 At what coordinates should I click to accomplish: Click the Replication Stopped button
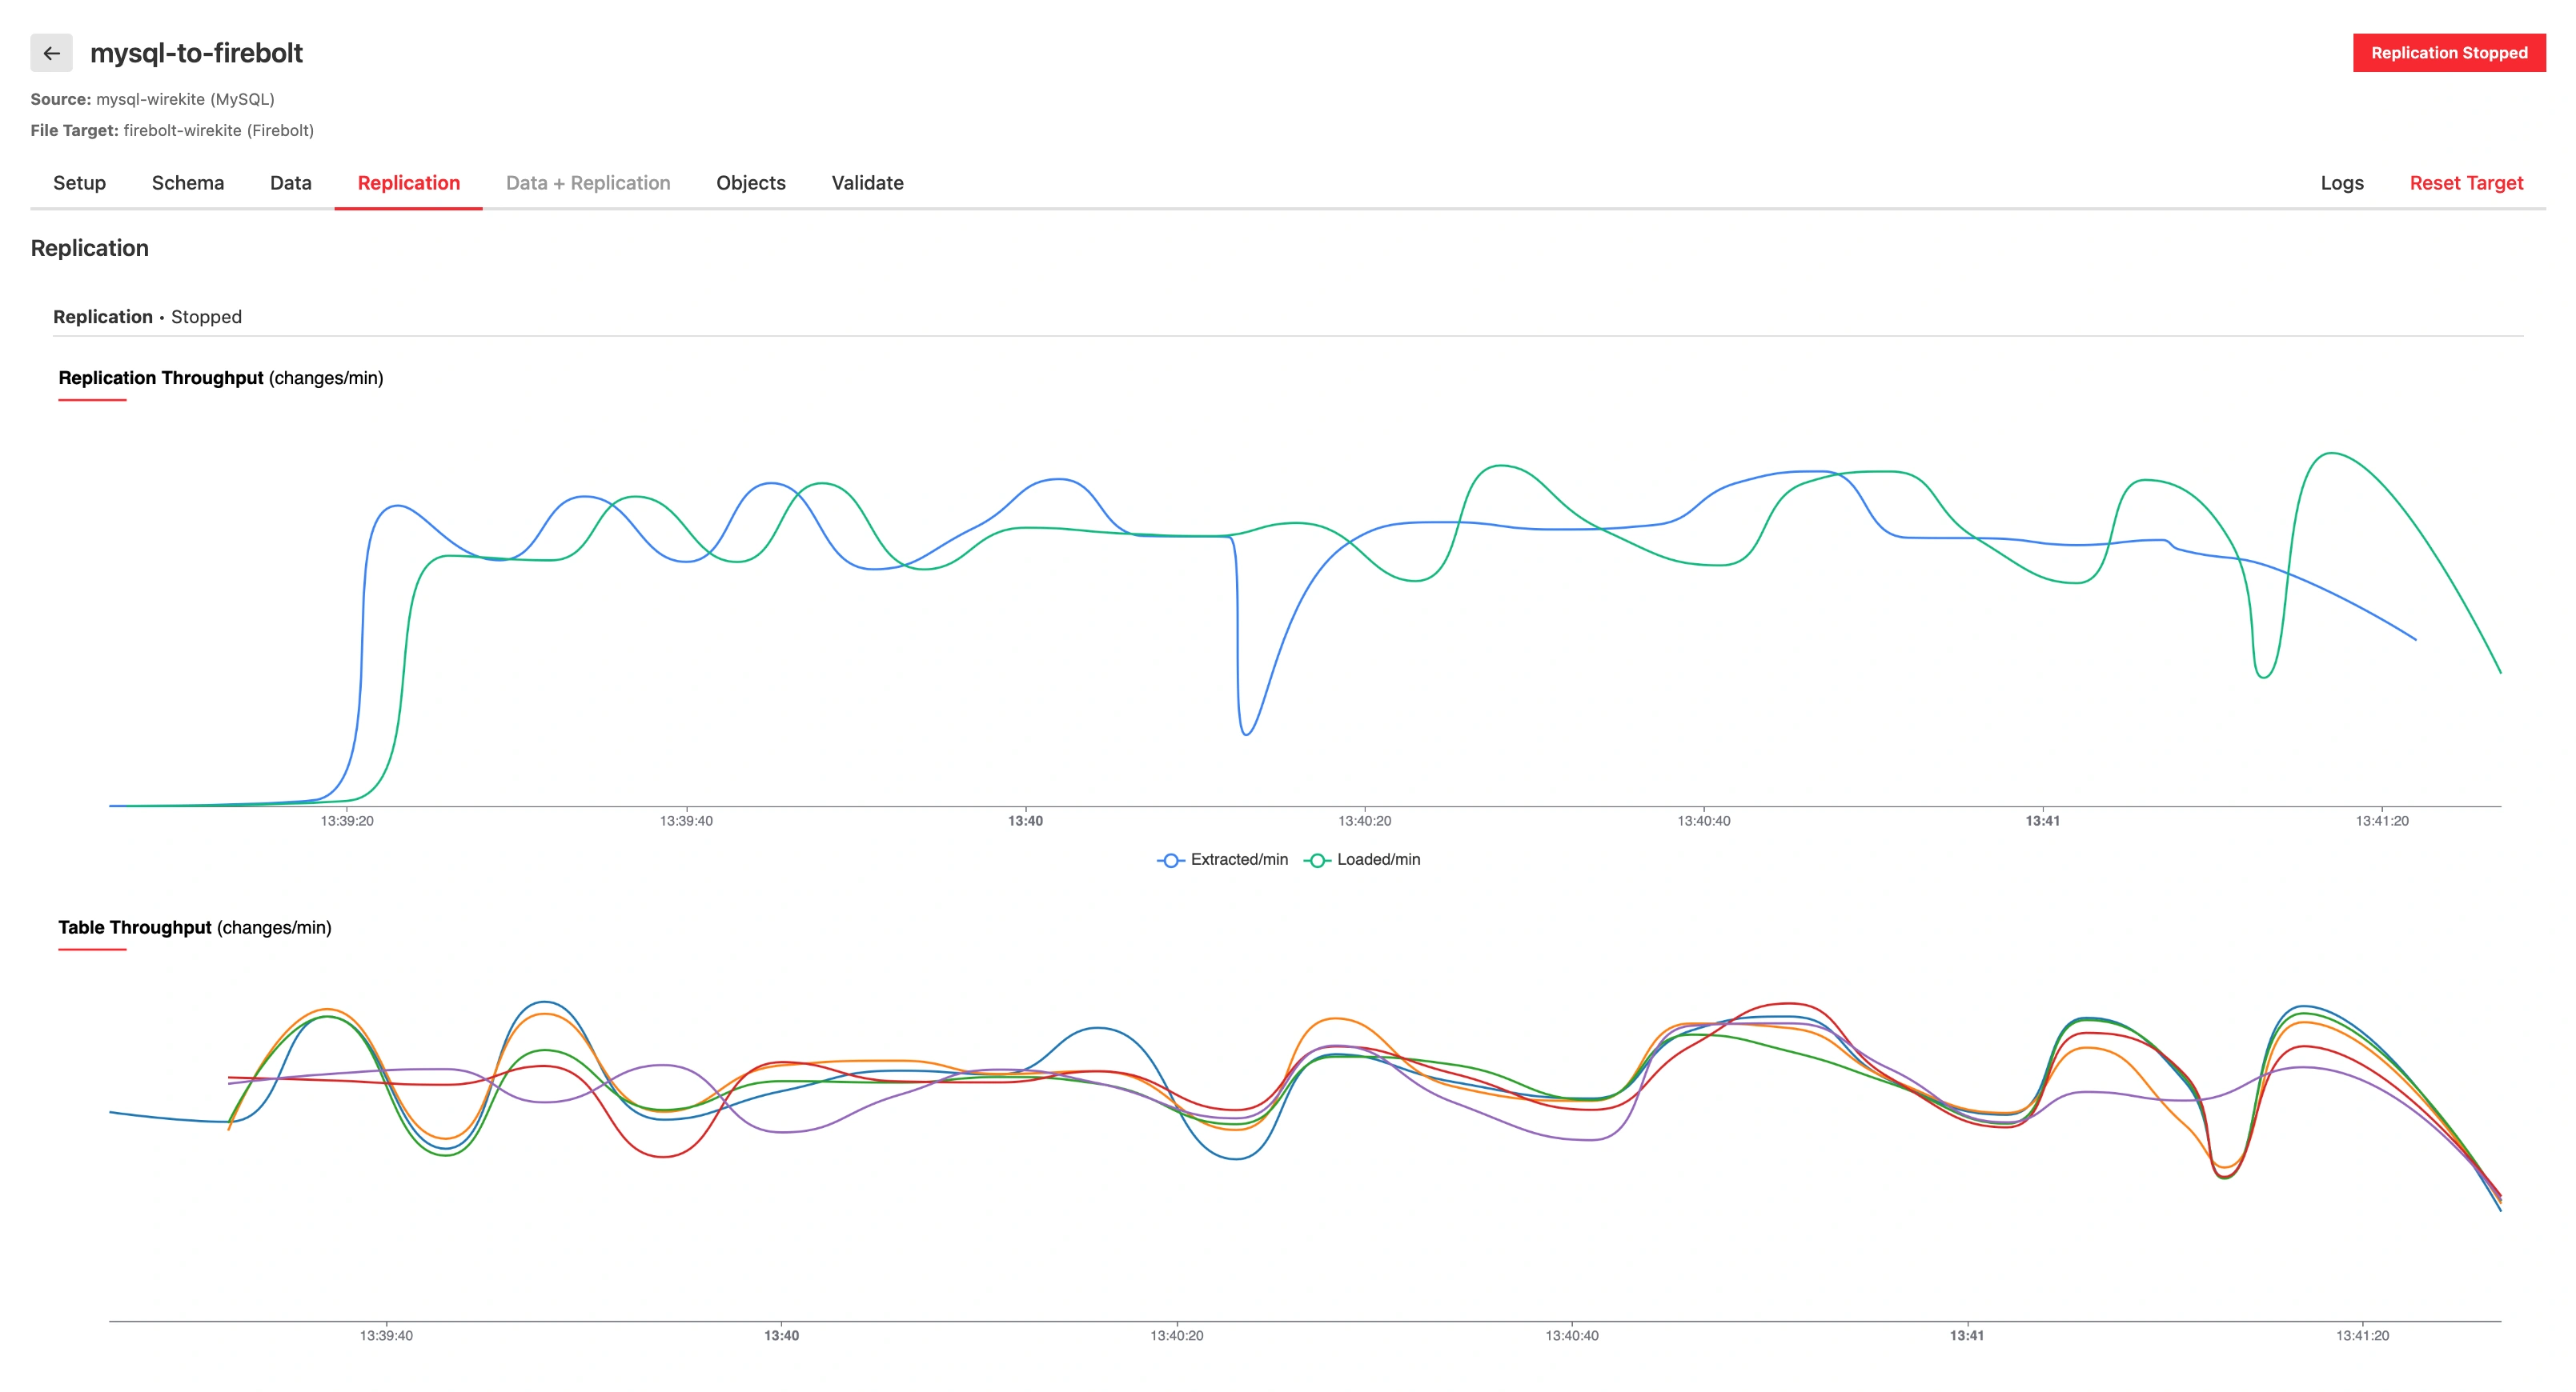click(2449, 53)
